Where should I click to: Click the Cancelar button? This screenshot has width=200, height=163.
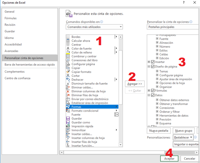189,159
